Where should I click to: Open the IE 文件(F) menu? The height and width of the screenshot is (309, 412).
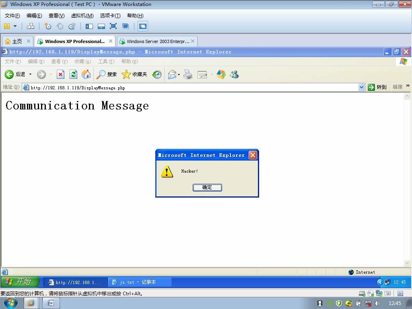point(12,61)
